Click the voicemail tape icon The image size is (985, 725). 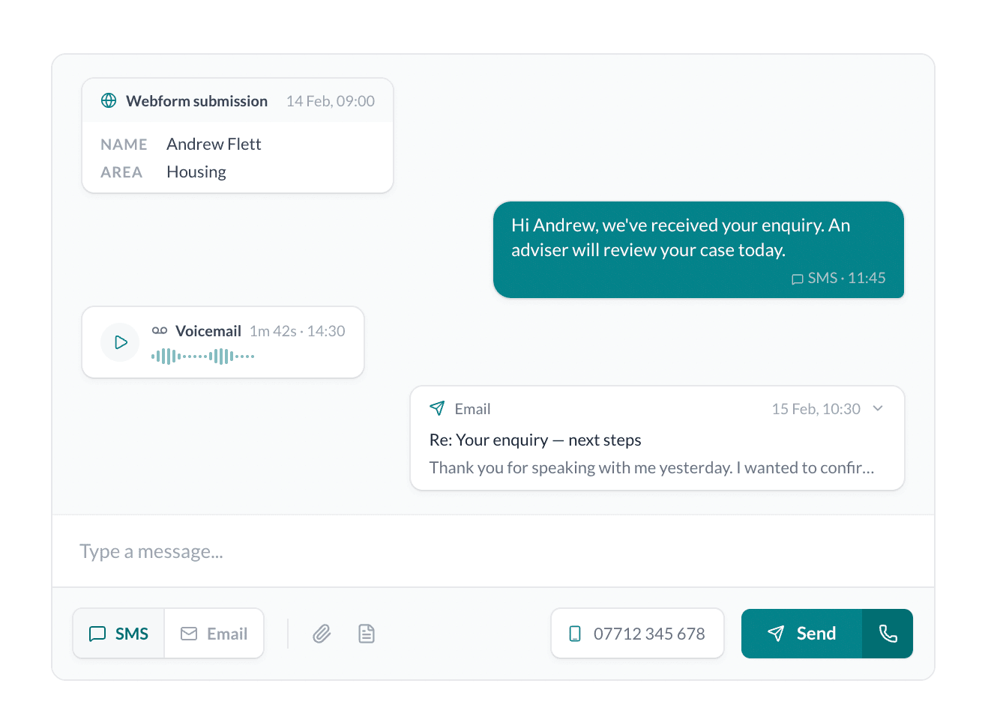[160, 330]
